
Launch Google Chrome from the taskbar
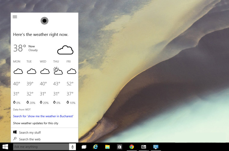point(132,147)
